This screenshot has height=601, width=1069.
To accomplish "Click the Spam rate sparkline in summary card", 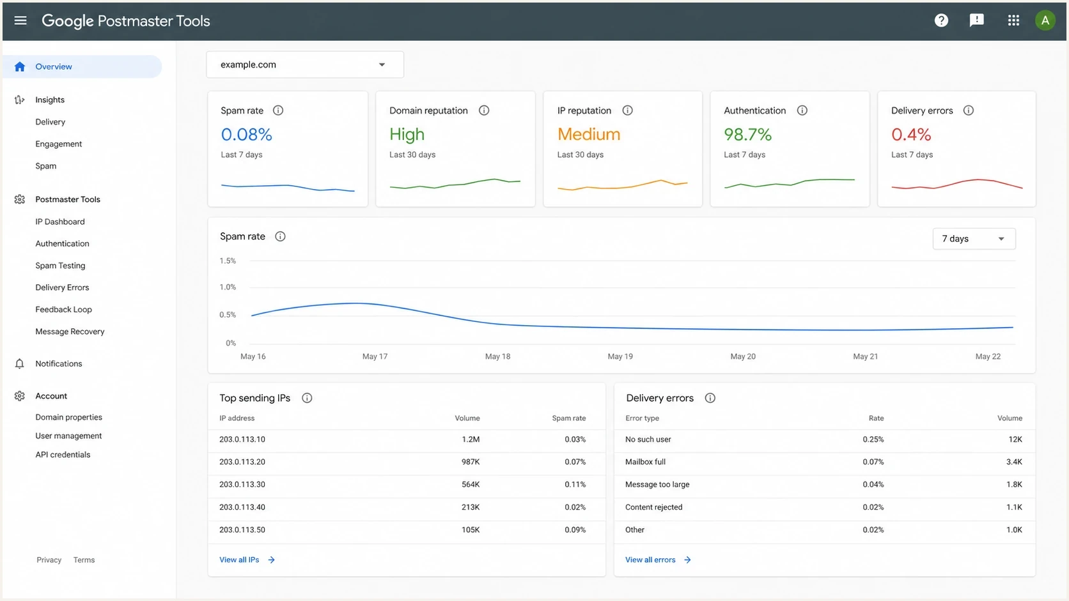I will click(288, 187).
